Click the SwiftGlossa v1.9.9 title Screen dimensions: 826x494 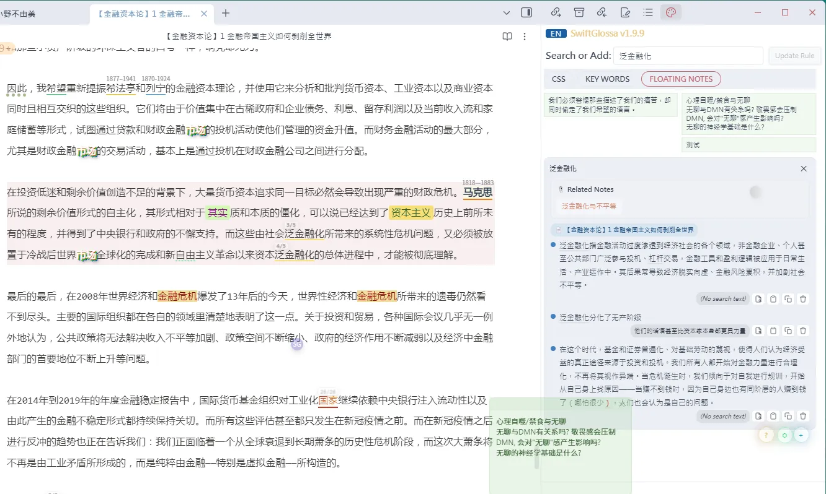click(x=607, y=33)
